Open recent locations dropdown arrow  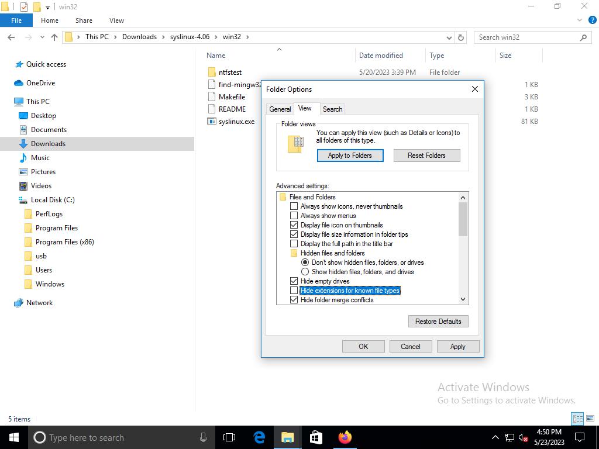click(42, 37)
